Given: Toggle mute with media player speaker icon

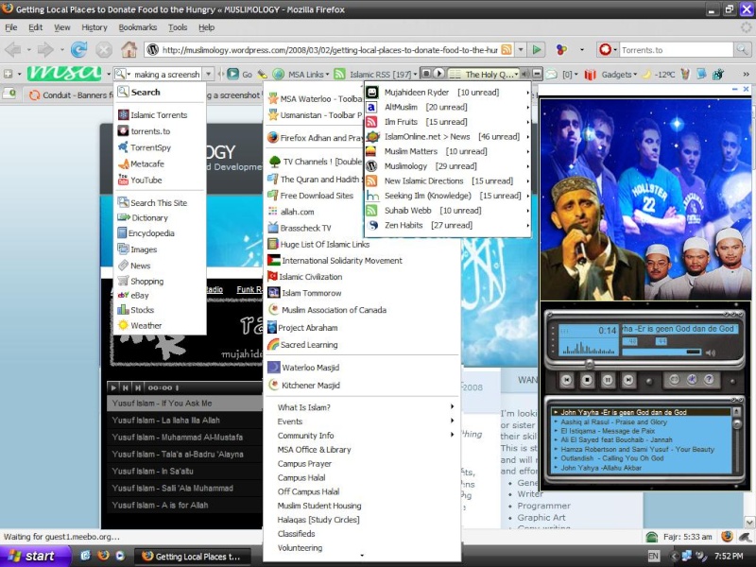Looking at the screenshot, I should (x=711, y=352).
